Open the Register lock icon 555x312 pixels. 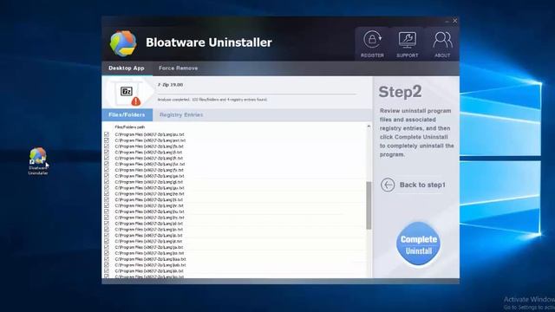(372, 39)
